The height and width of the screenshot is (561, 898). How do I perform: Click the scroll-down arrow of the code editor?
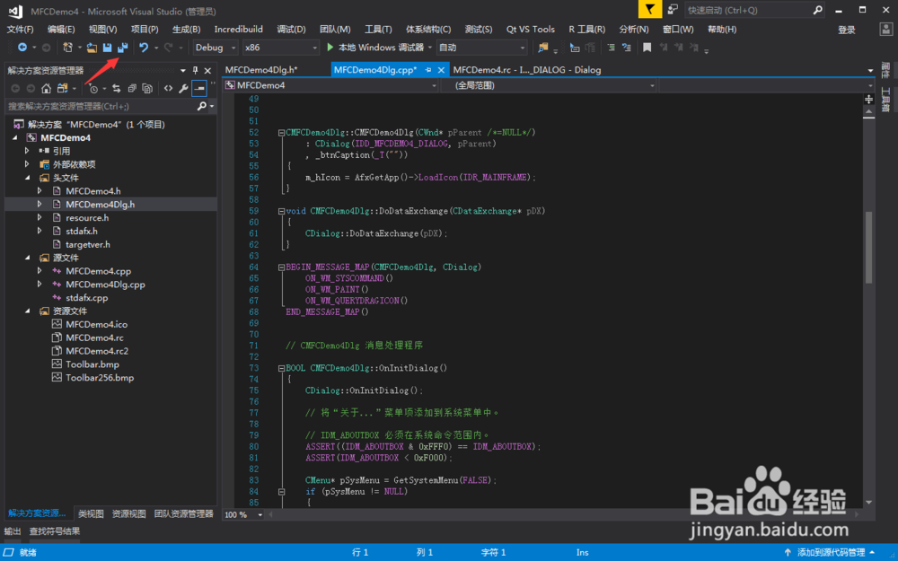coord(868,502)
